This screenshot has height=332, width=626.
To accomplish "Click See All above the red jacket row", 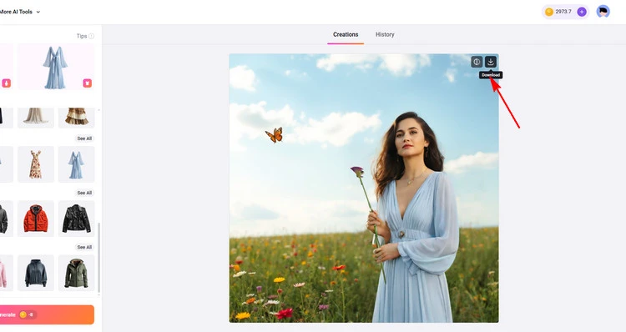I will (84, 193).
